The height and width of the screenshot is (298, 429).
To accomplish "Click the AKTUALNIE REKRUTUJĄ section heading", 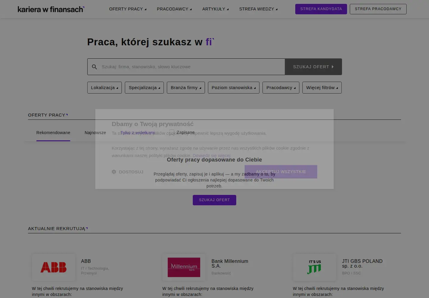I will (57, 229).
